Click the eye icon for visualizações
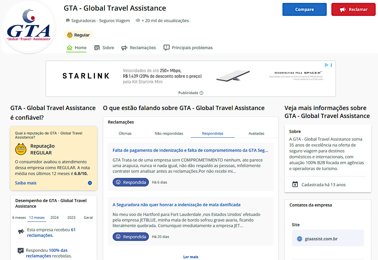The image size is (378, 260). pos(138,21)
